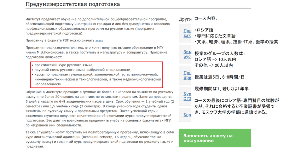Click the paragraph starting "Институт предлагает обучение"
This screenshot has width=283, height=158.
98,26
